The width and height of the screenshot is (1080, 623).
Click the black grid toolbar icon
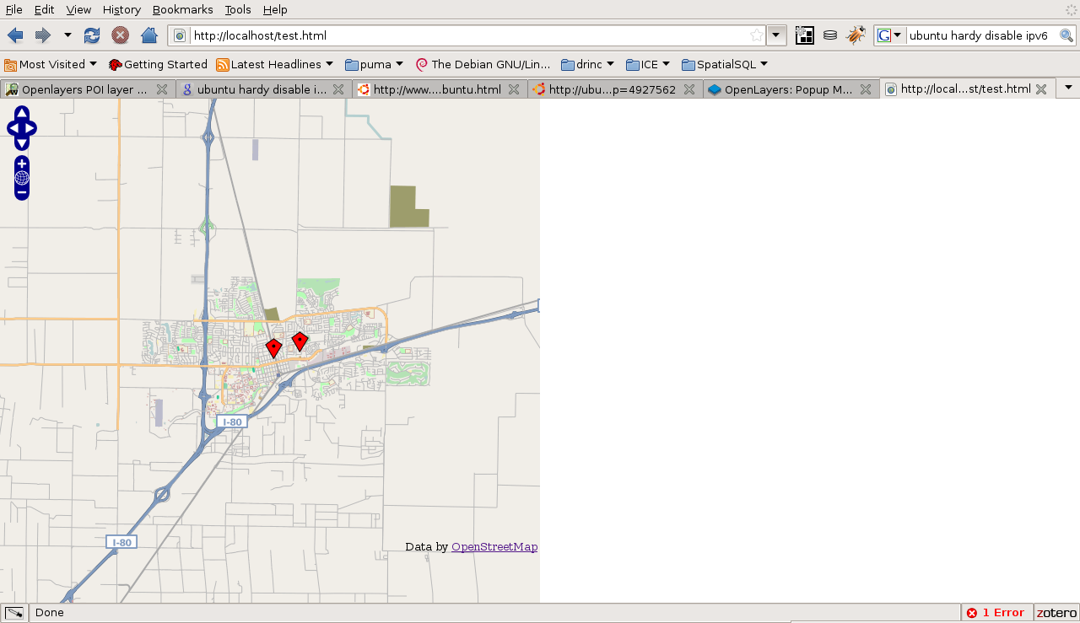(804, 35)
